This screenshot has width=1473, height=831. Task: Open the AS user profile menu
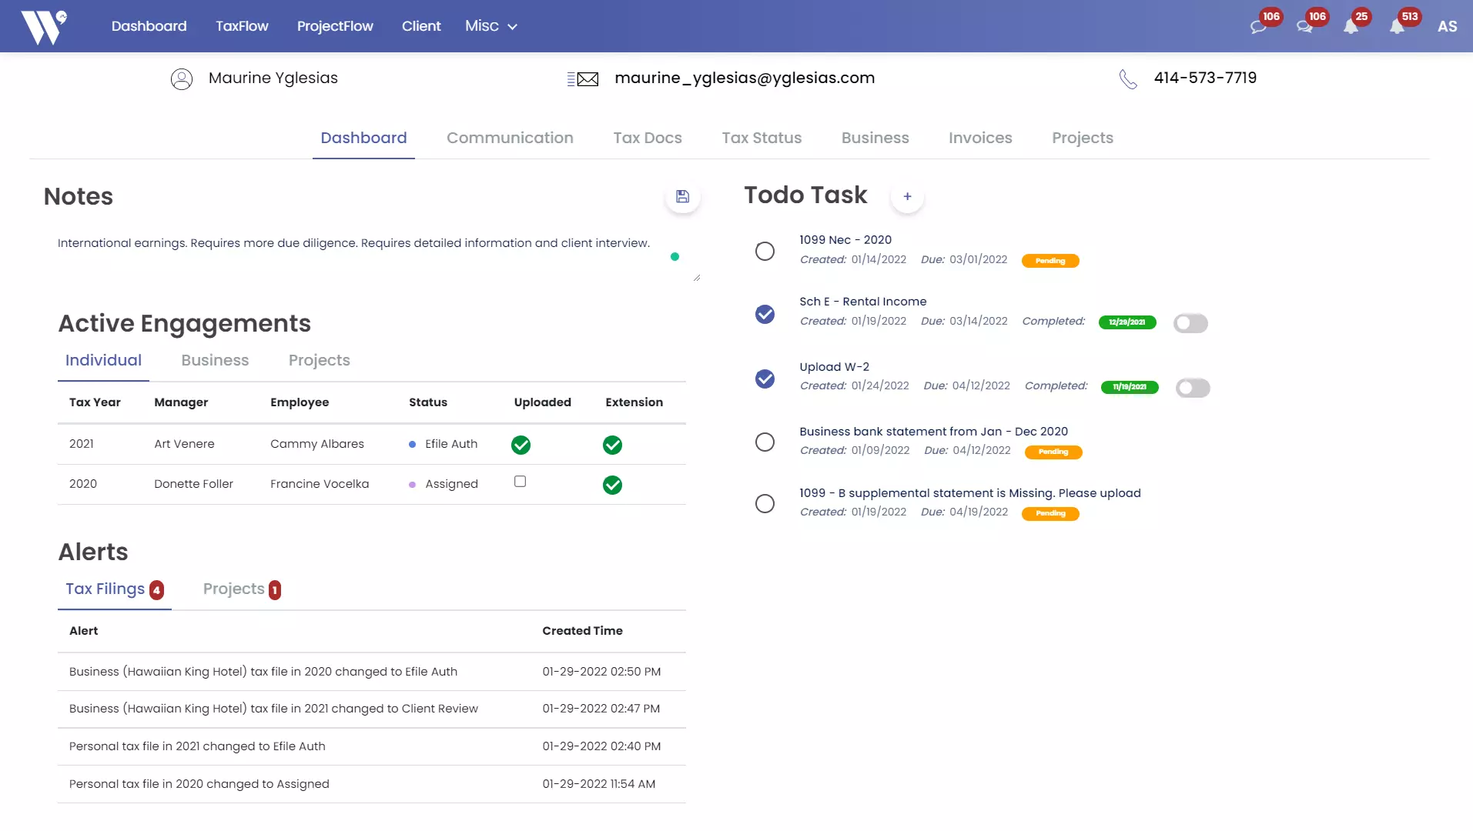pos(1447,26)
